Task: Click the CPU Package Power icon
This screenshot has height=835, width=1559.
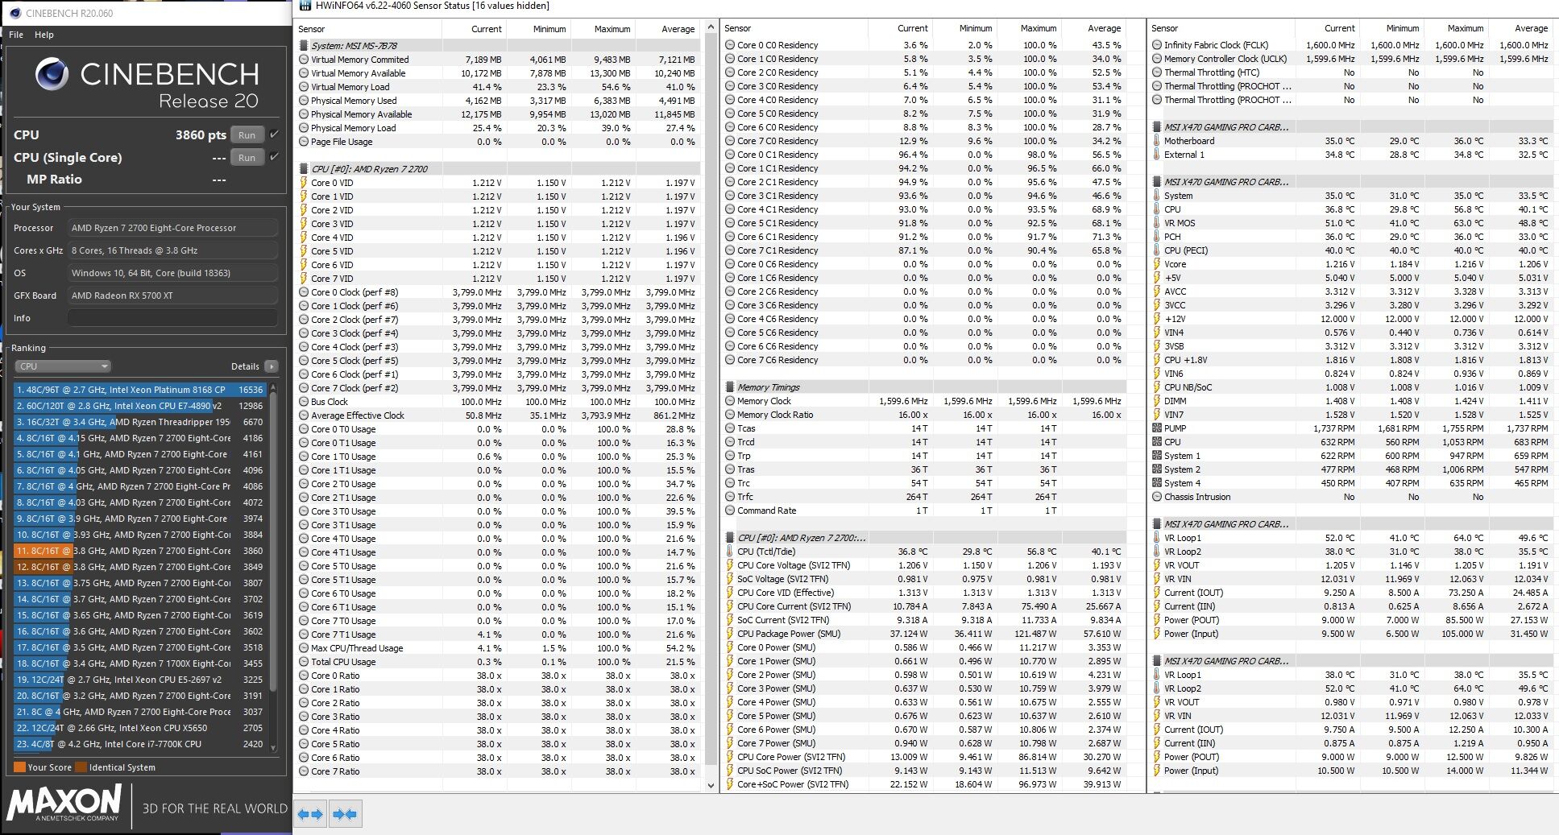Action: click(x=730, y=634)
